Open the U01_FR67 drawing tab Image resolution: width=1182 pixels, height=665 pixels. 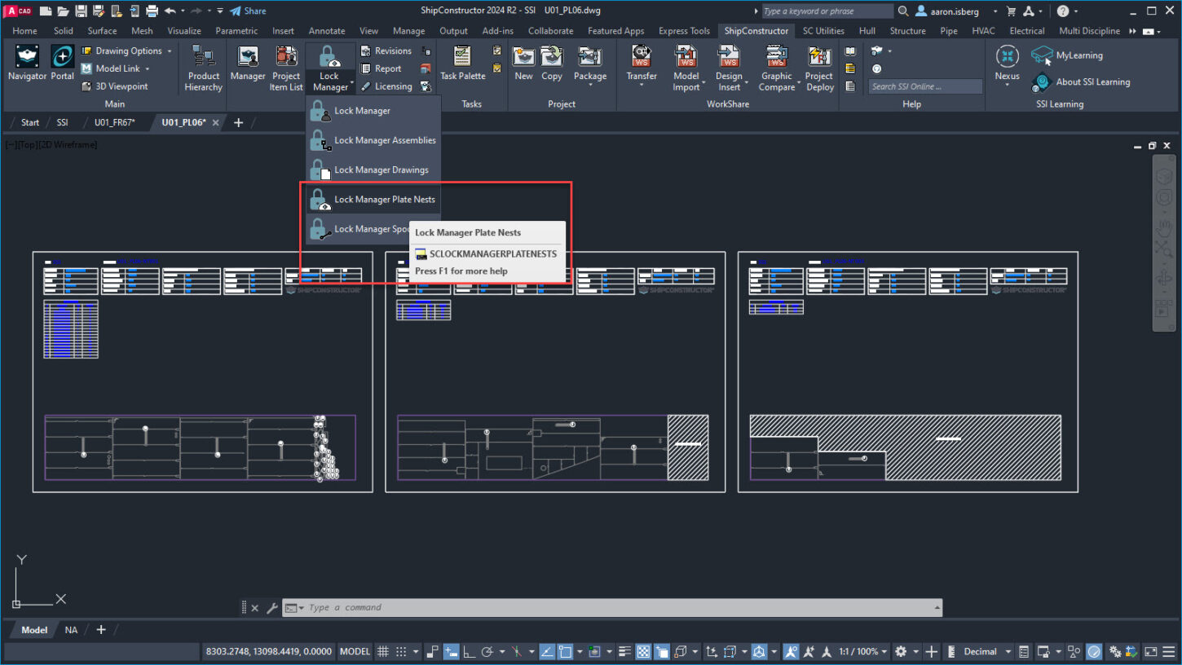pyautogui.click(x=114, y=122)
